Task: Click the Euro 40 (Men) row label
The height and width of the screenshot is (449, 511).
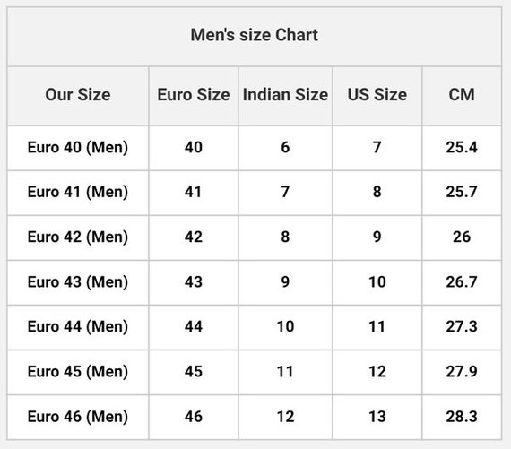Action: click(78, 147)
